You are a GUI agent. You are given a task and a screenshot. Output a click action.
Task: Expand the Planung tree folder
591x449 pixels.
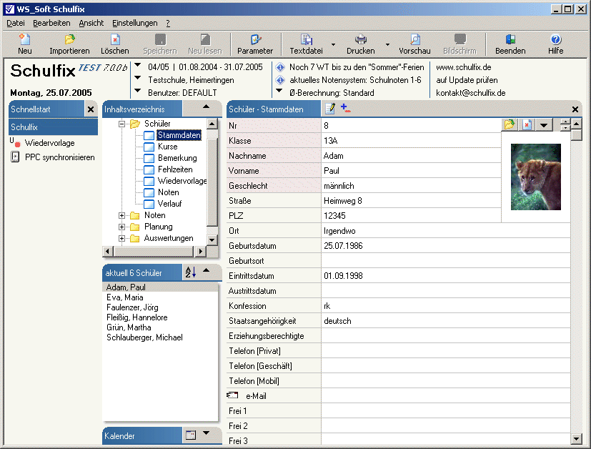pyautogui.click(x=121, y=227)
